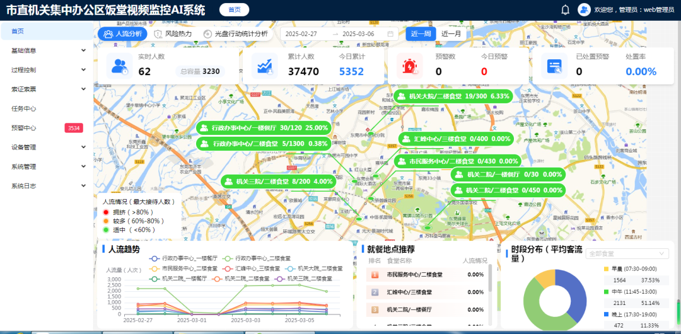Open 任务中心 in the sidebar
This screenshot has height=334, width=681.
[47, 108]
